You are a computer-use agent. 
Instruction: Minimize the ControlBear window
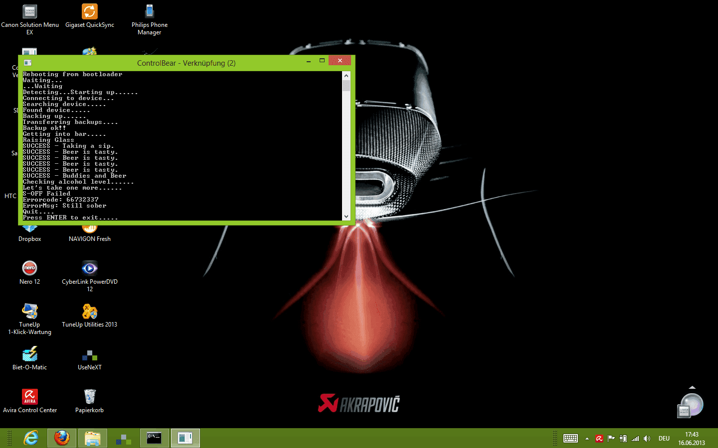309,61
